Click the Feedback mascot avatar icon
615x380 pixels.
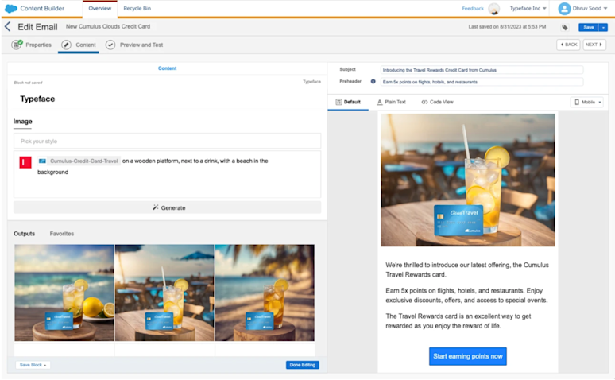(494, 8)
